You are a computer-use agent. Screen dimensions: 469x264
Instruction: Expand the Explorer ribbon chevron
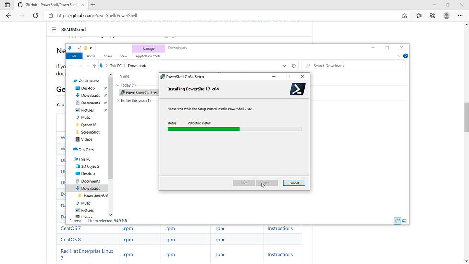point(399,56)
